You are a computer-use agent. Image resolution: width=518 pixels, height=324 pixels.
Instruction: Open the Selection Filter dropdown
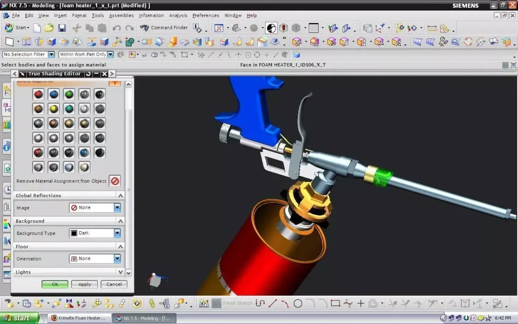click(51, 54)
